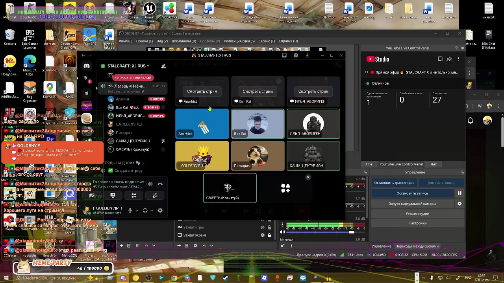This screenshot has width=504, height=283.
Task: Toggle Discord microphone mute
Action: [x=130, y=211]
